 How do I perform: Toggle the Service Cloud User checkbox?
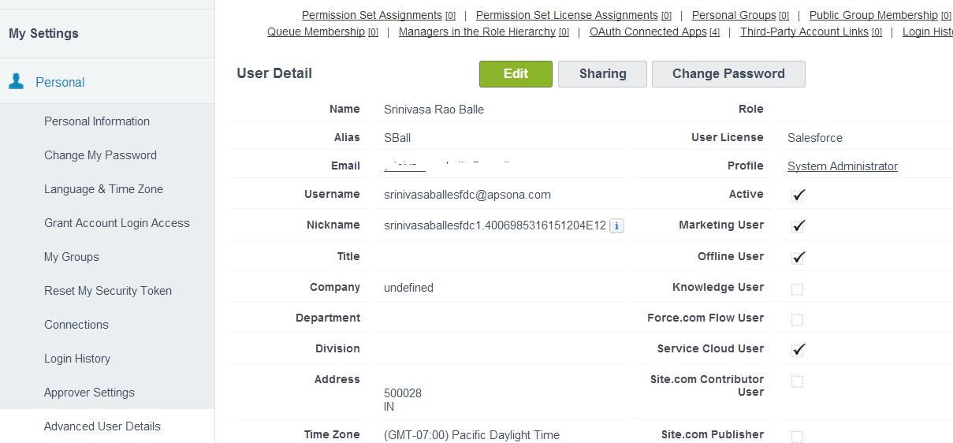(x=798, y=350)
